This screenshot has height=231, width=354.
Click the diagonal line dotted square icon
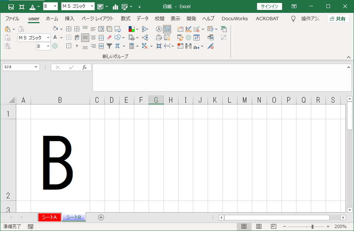click(x=224, y=38)
